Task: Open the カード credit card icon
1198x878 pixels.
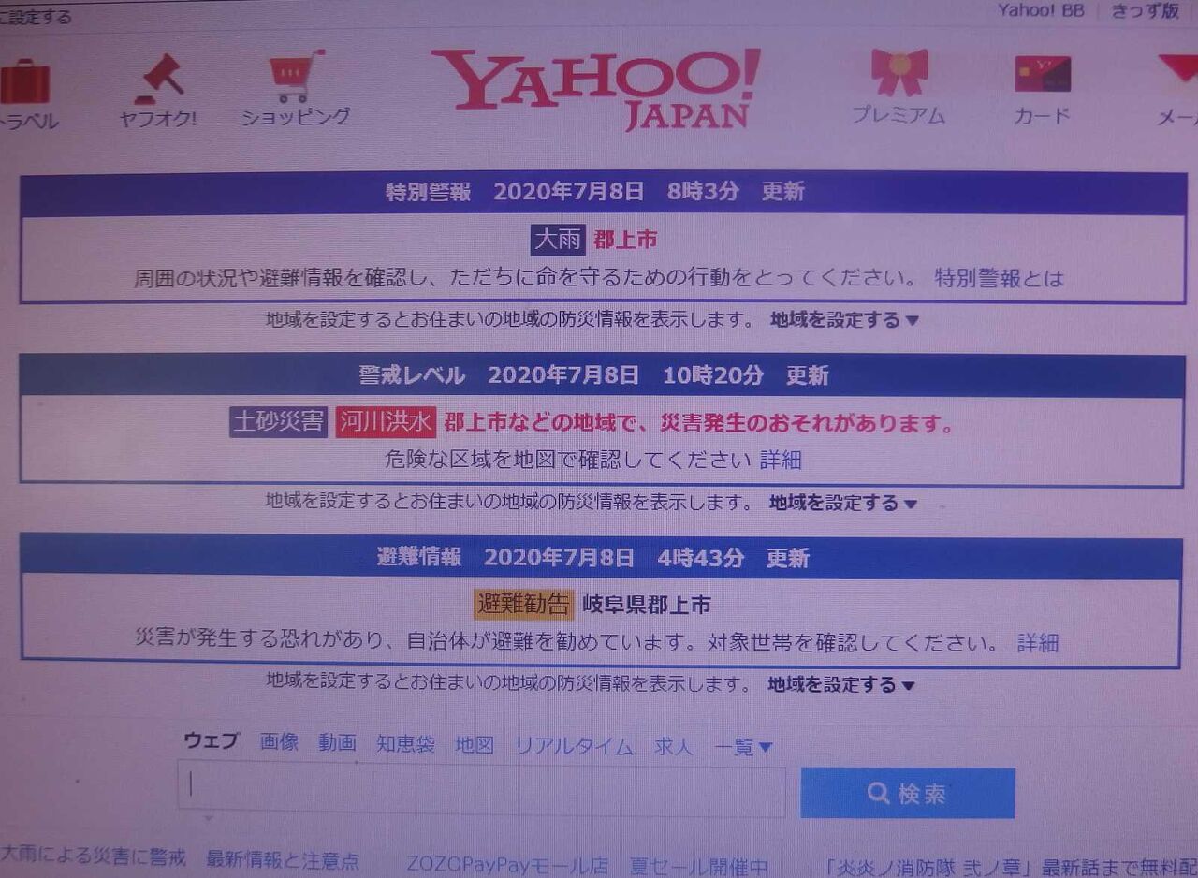Action: pos(1043,74)
